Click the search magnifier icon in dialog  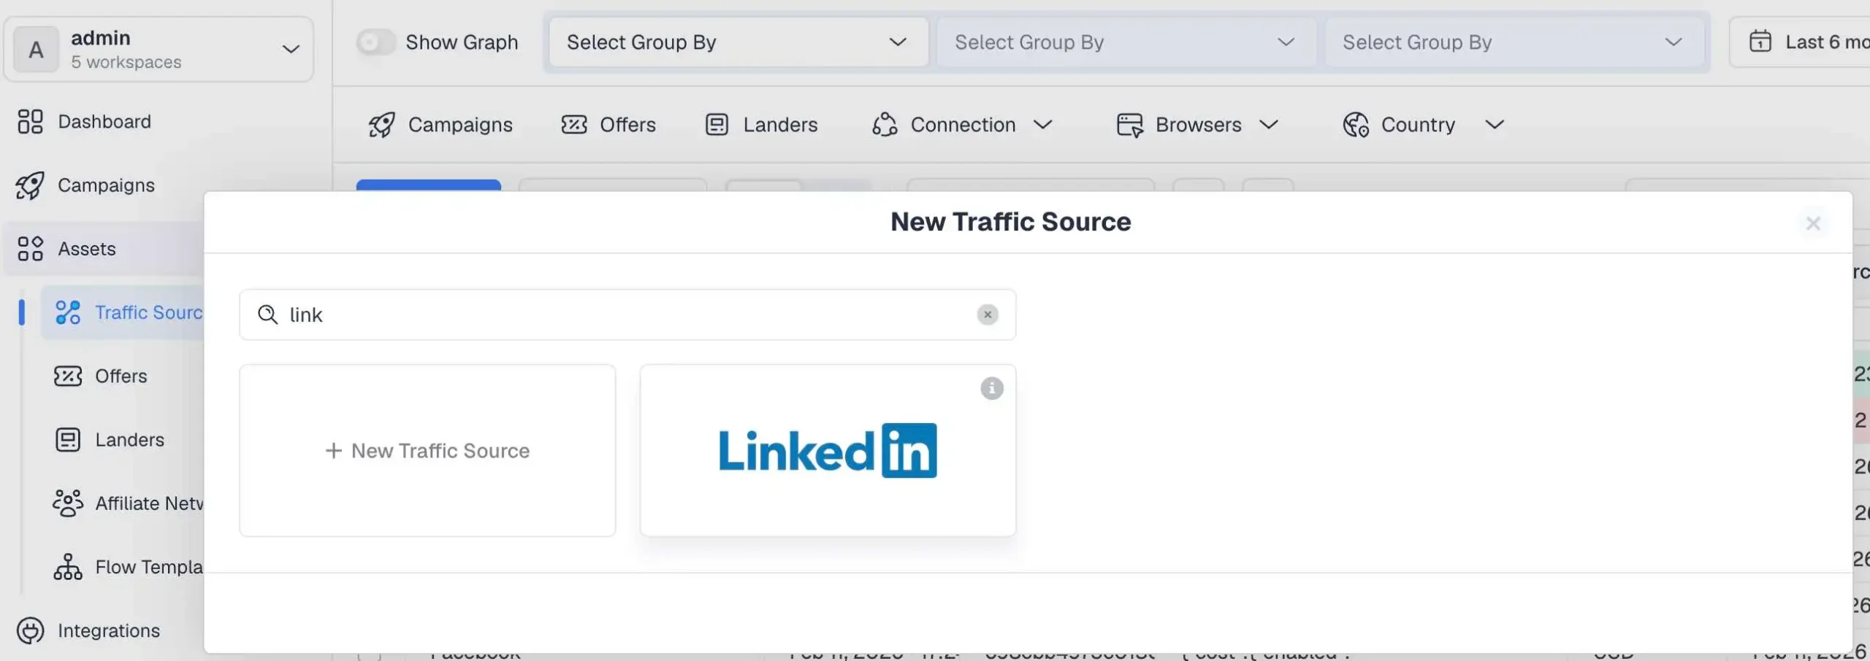(x=267, y=314)
